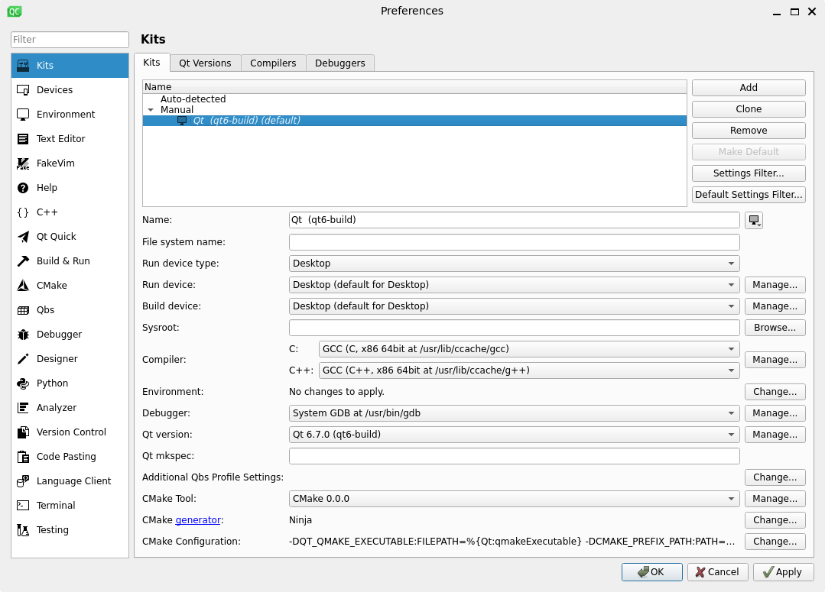Click Manage next to Debugger
This screenshot has width=825, height=592.
click(775, 413)
